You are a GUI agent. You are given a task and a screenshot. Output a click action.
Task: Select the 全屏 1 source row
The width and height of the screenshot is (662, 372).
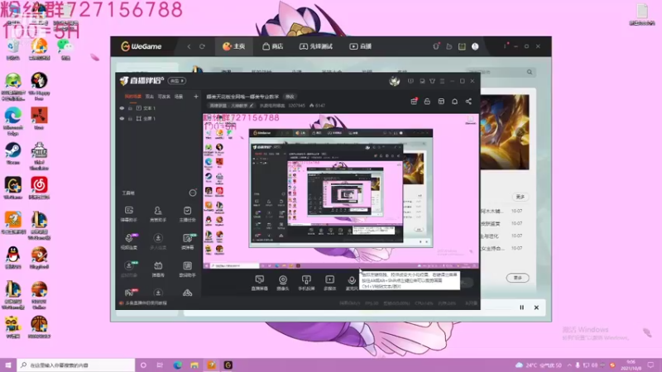(x=158, y=119)
